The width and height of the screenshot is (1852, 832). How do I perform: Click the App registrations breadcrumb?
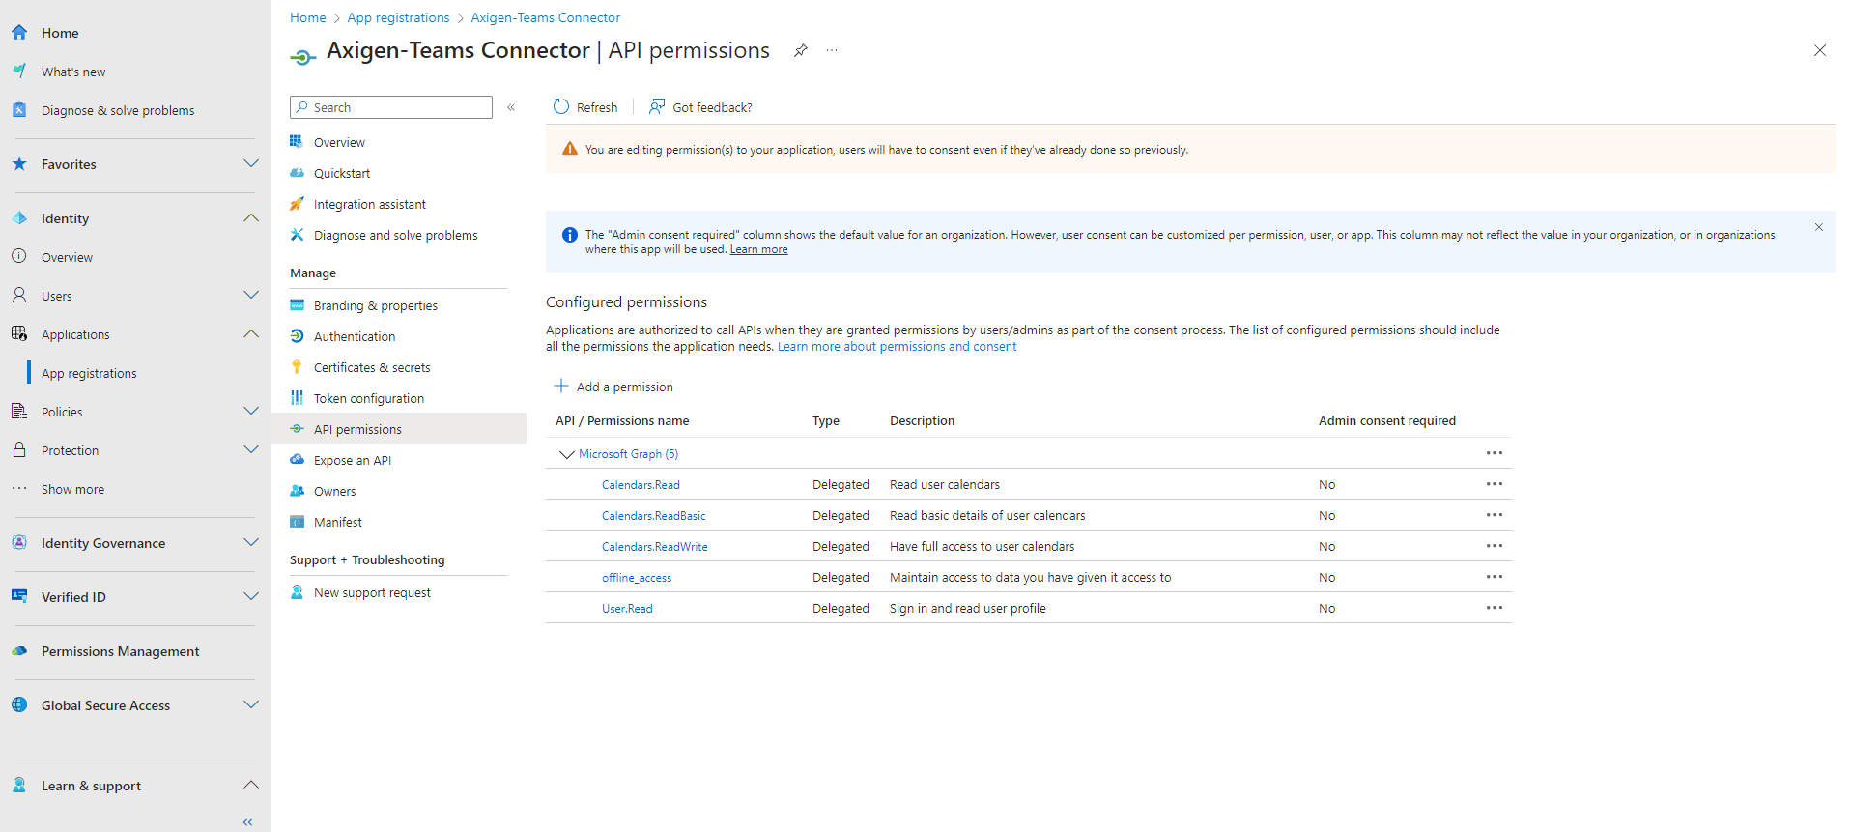tap(398, 17)
